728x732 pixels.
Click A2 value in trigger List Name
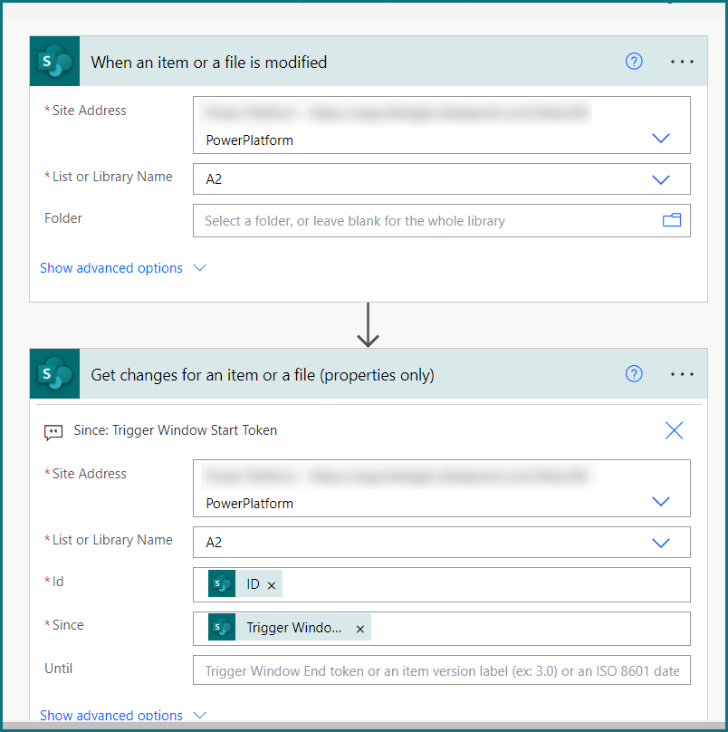214,179
